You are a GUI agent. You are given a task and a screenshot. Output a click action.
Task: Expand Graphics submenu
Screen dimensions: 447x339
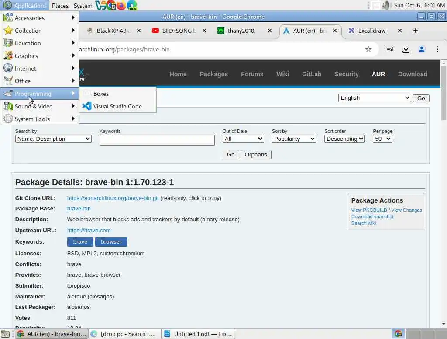point(39,56)
